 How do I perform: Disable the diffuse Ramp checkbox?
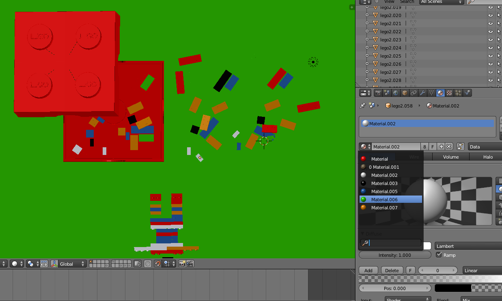click(439, 255)
